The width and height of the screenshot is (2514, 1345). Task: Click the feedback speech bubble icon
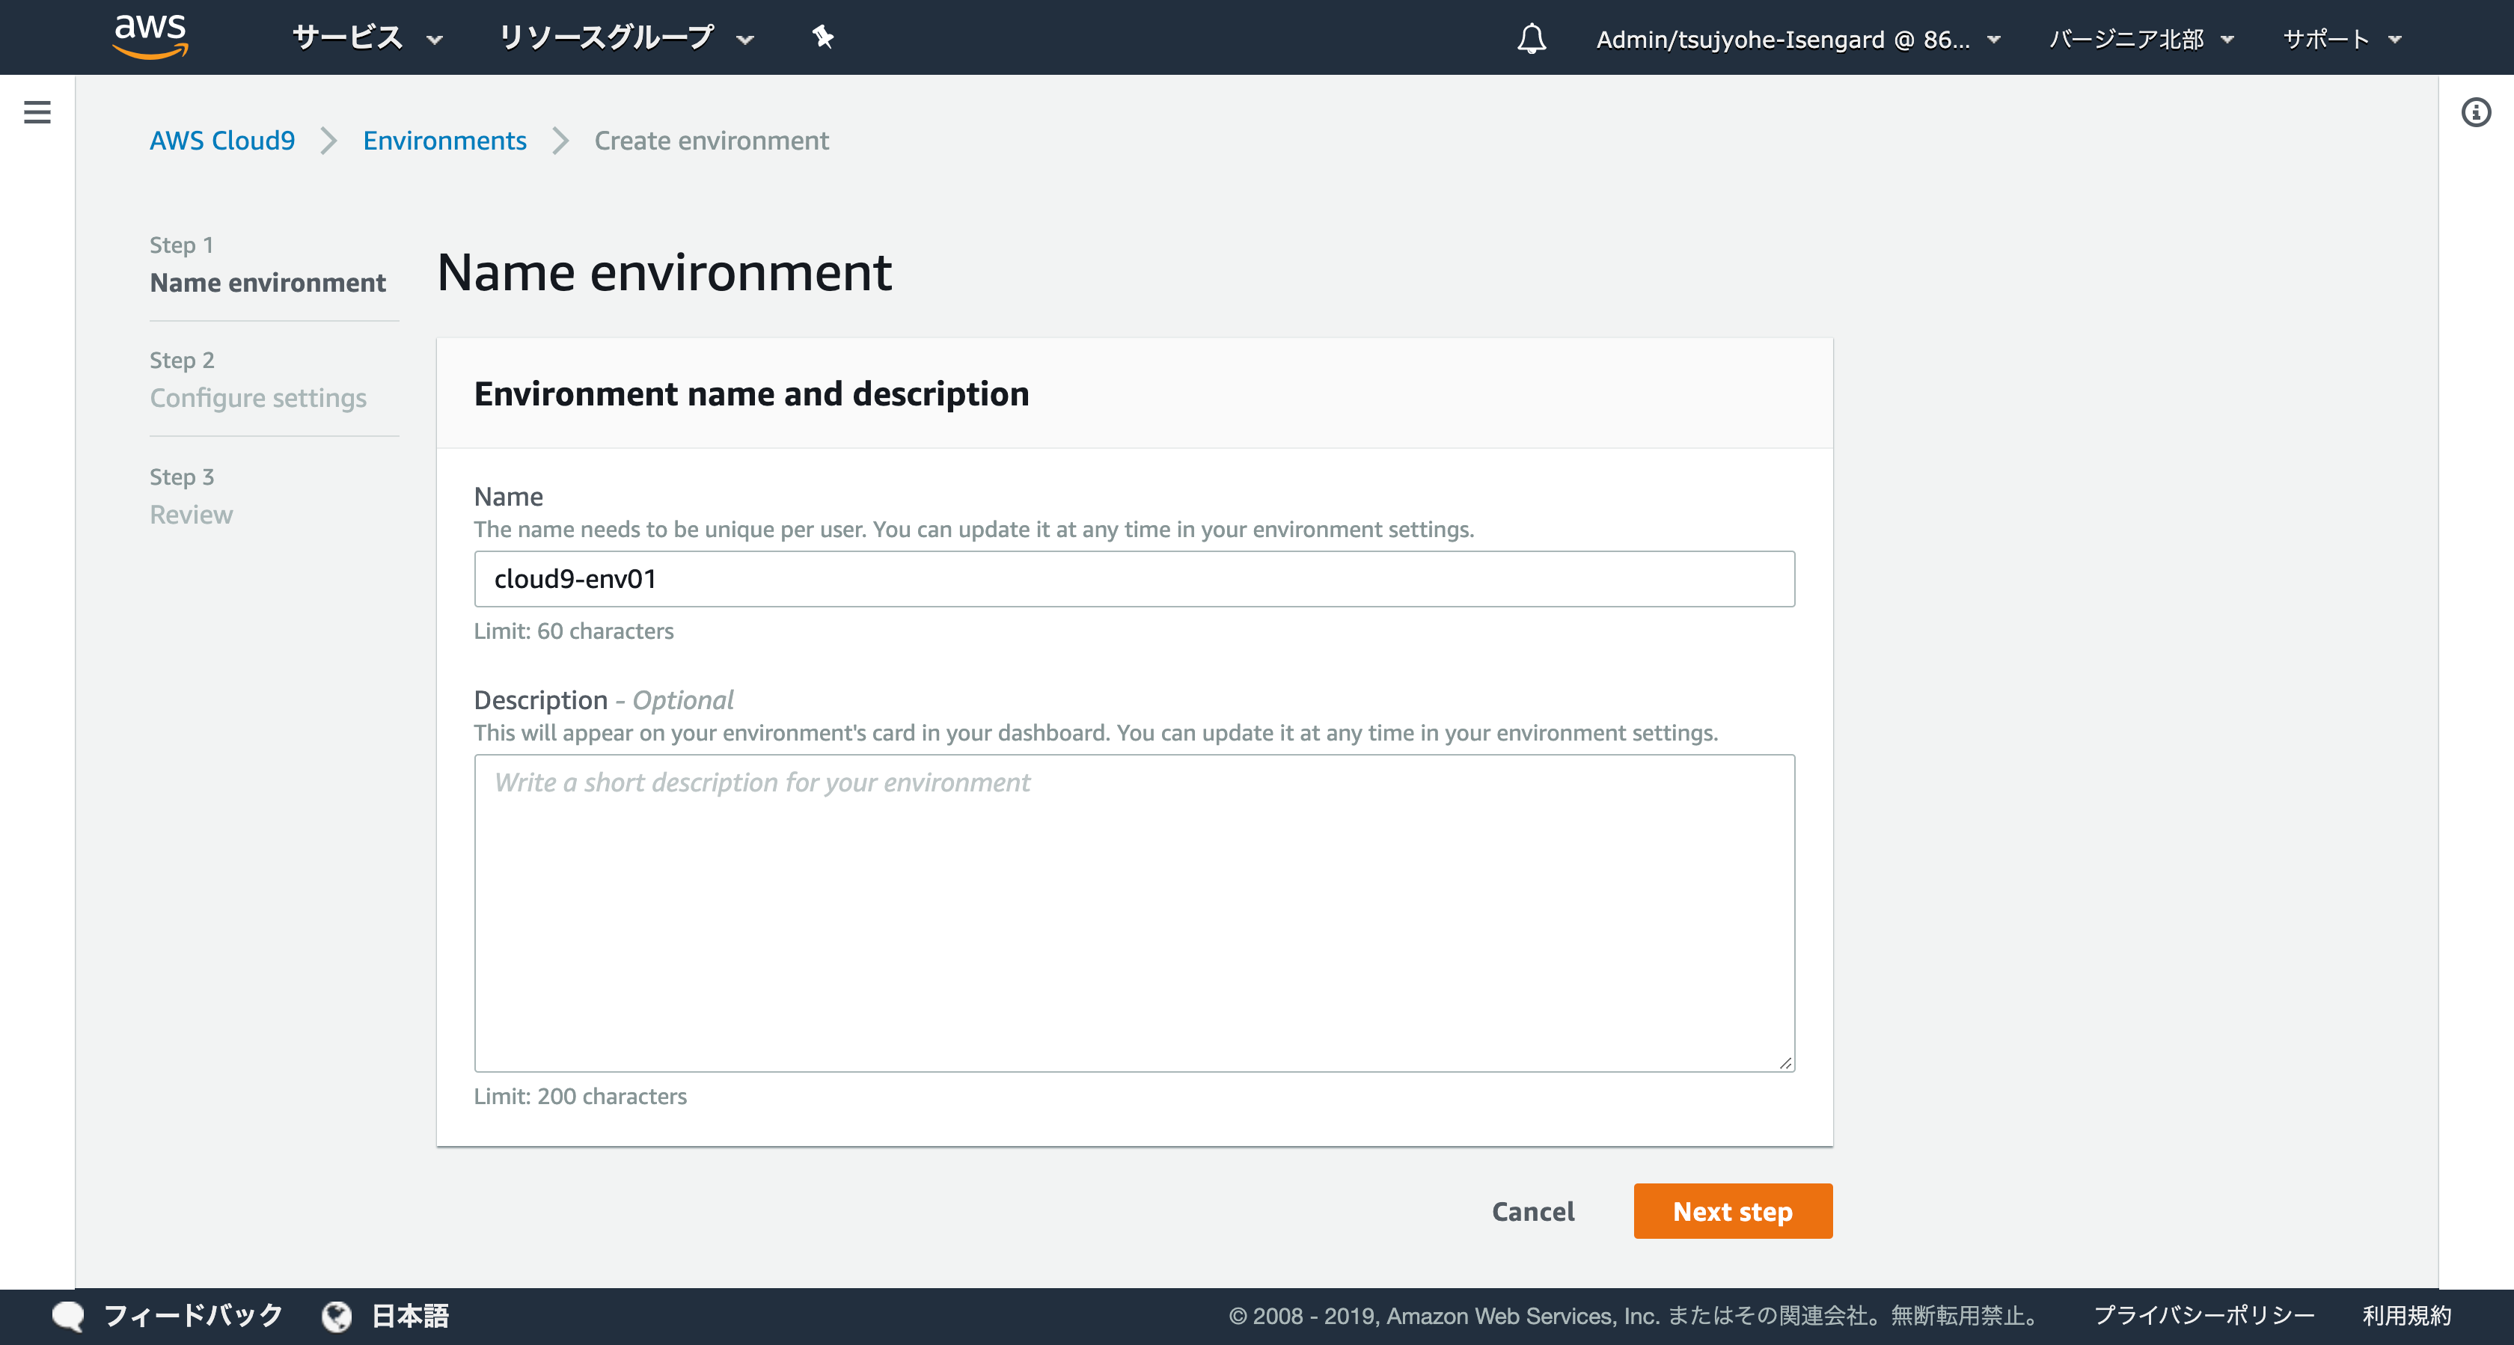[x=68, y=1316]
